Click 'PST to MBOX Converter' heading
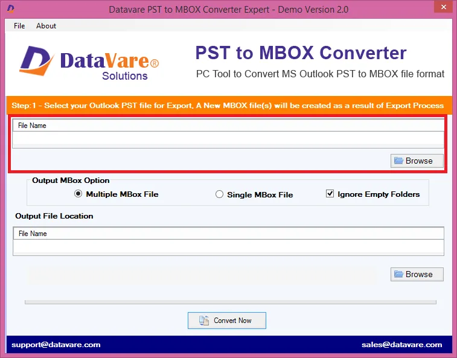457x358 pixels. [x=301, y=53]
